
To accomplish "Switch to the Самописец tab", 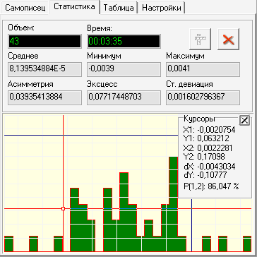I will (x=25, y=8).
